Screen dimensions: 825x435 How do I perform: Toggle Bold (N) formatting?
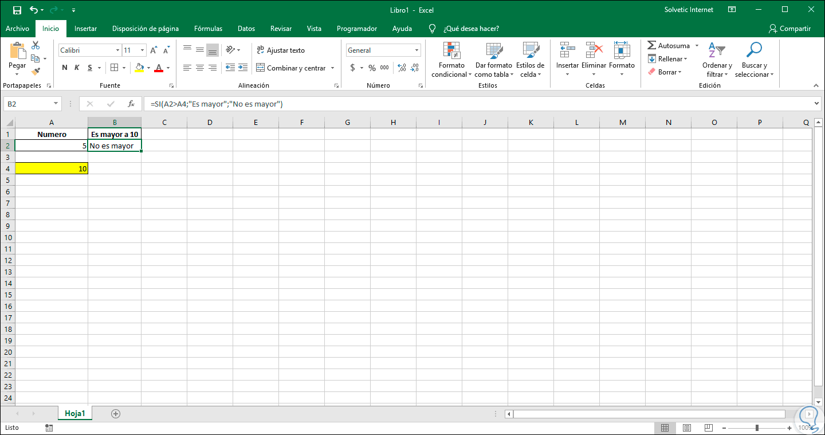[x=65, y=68]
